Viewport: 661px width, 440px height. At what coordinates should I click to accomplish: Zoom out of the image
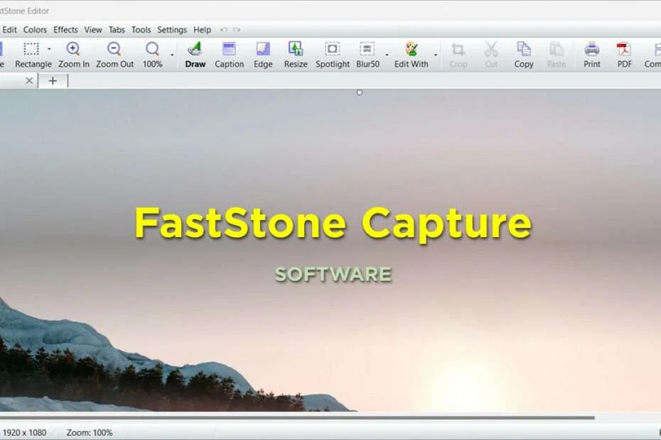point(114,53)
